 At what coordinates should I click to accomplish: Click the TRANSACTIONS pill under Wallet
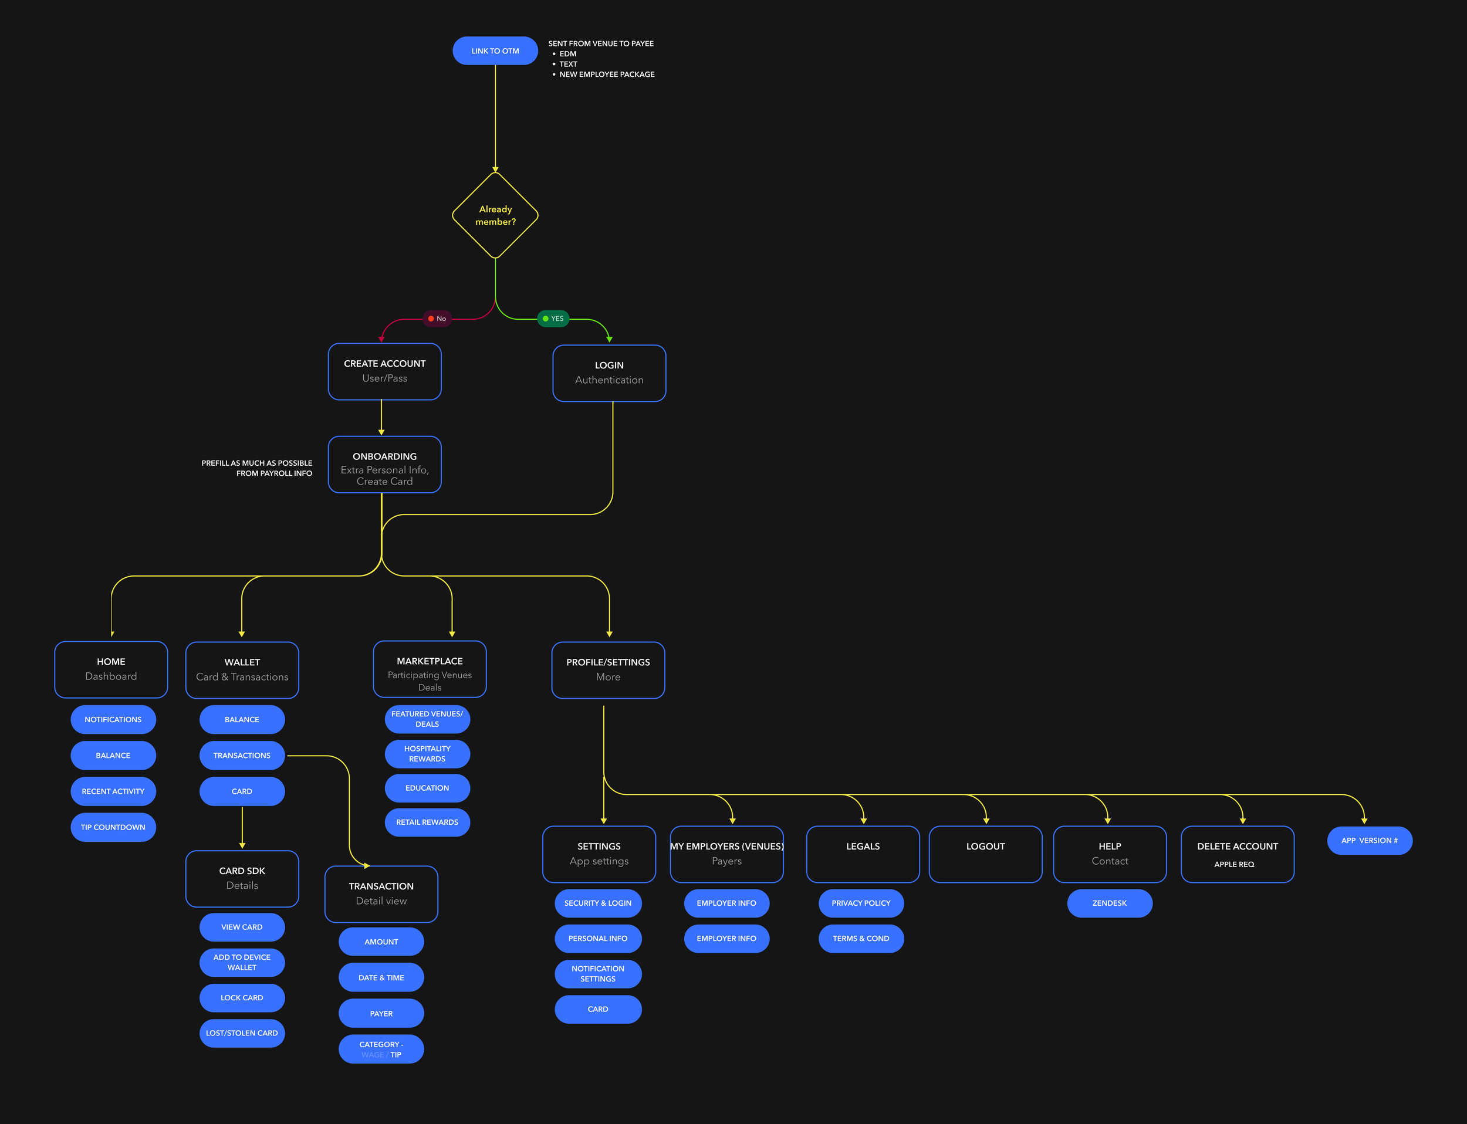[x=242, y=756]
